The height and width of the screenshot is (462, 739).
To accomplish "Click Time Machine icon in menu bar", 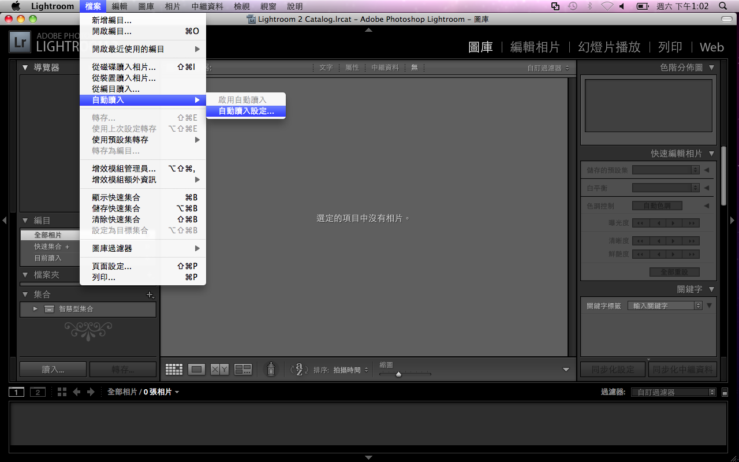I will [x=572, y=6].
